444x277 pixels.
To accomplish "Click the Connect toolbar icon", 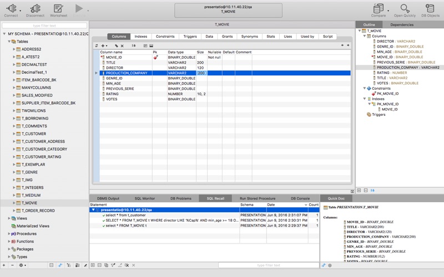I will coord(11,8).
